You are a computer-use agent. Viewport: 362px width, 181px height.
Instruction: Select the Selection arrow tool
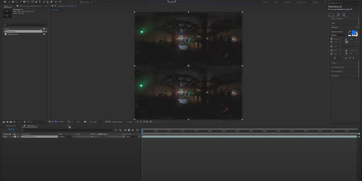pyautogui.click(x=9, y=2)
